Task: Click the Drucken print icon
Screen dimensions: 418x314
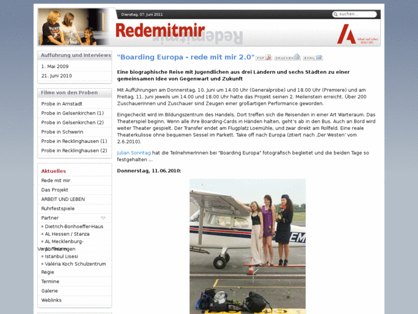Action: pyautogui.click(x=287, y=58)
